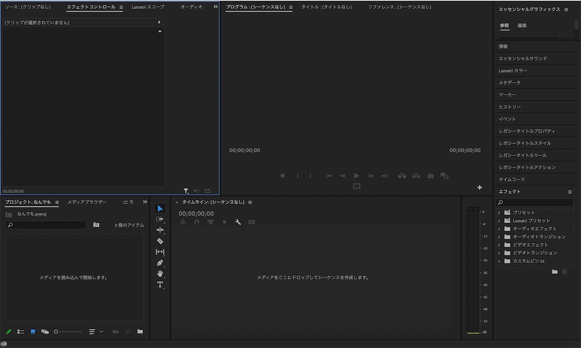Select the Selection tool arrow

[160, 209]
